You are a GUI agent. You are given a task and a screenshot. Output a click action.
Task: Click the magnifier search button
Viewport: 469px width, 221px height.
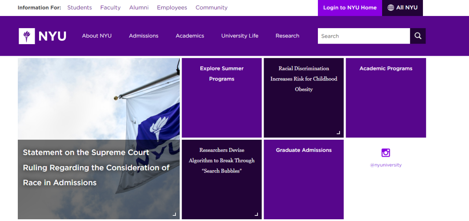pos(418,36)
